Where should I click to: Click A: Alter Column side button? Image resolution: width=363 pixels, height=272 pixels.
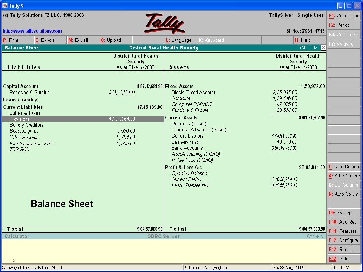(x=344, y=176)
